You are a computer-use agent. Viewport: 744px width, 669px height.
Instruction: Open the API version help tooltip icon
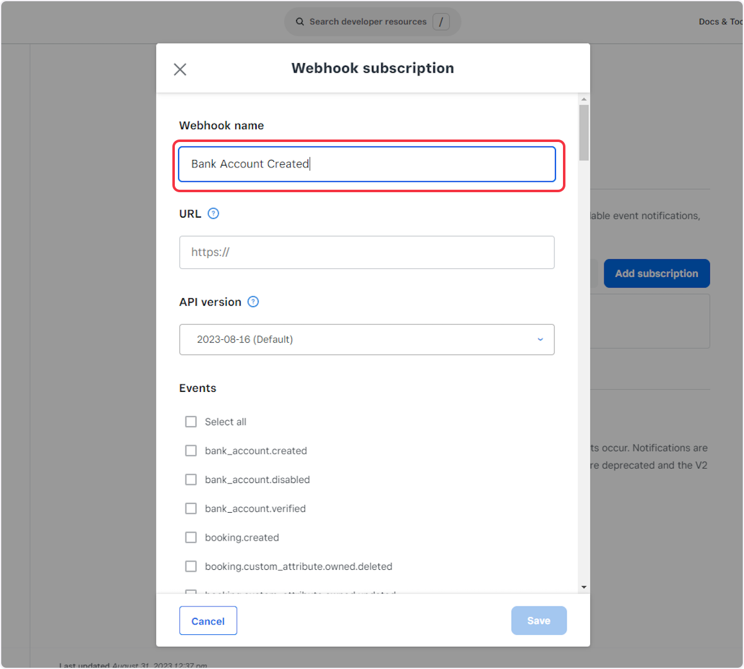click(x=253, y=302)
